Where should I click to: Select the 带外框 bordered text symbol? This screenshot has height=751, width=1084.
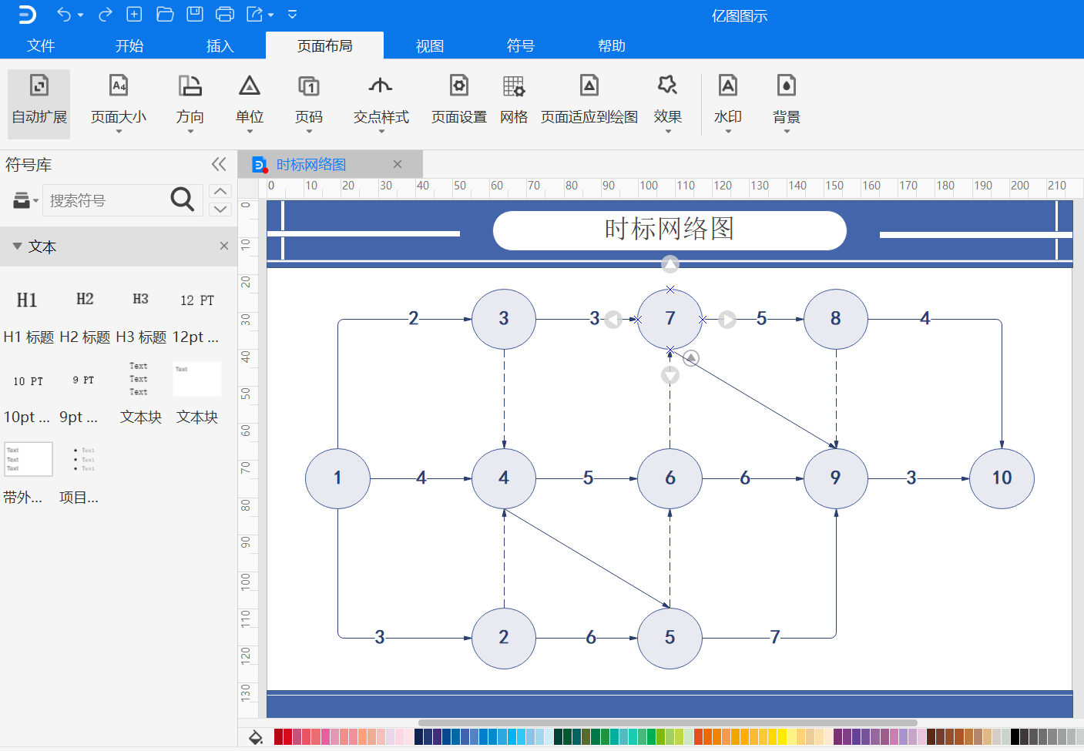click(x=28, y=474)
